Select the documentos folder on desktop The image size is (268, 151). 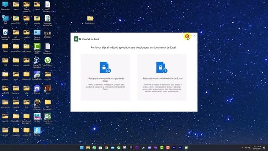pyautogui.click(x=16, y=47)
